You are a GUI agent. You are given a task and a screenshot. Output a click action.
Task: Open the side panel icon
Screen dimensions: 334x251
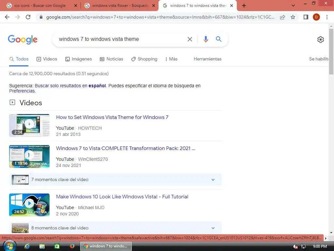tap(306, 17)
